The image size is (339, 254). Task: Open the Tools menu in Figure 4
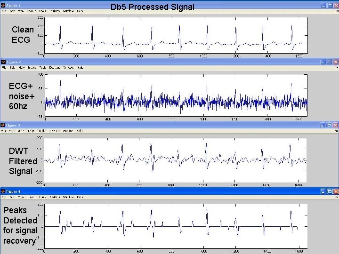point(42,197)
